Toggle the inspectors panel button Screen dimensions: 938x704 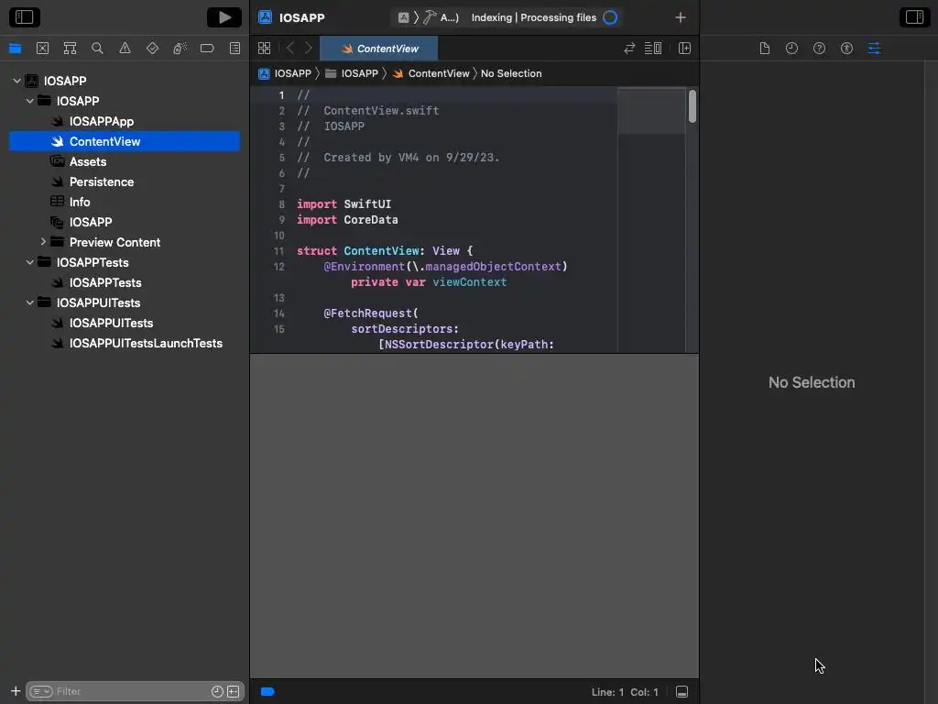pyautogui.click(x=915, y=17)
